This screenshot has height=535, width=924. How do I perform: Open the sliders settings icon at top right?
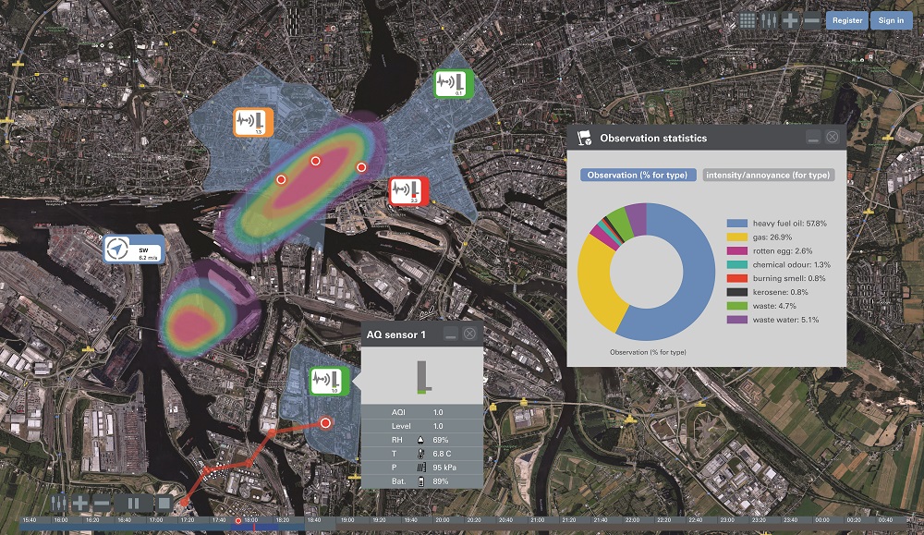768,20
